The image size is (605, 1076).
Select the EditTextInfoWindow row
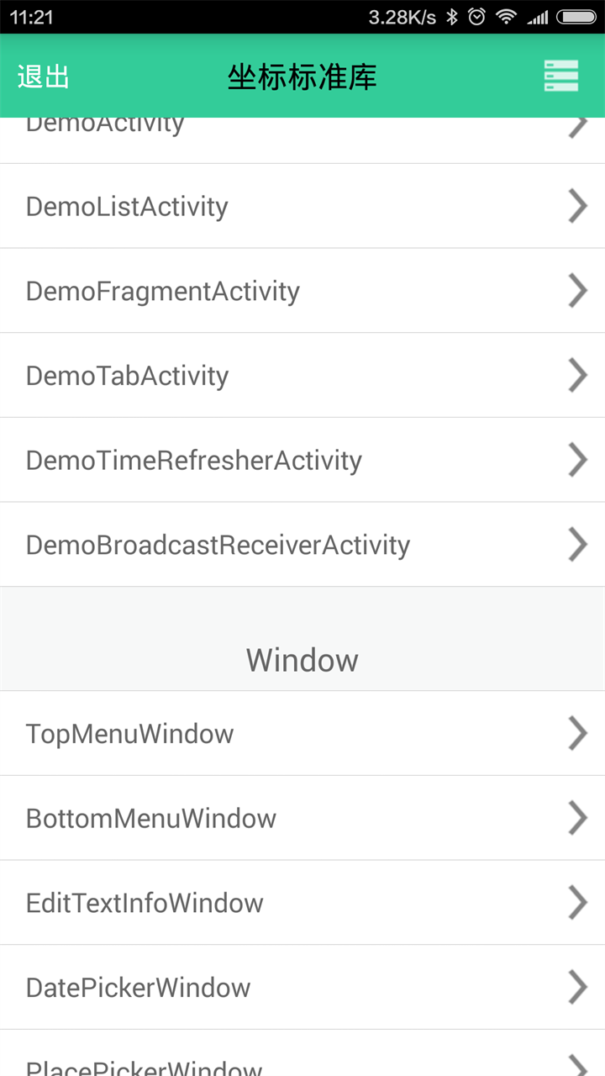302,903
